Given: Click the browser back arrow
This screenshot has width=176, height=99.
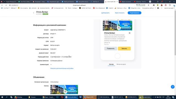Looking at the screenshot, I should [x=2, y=5].
